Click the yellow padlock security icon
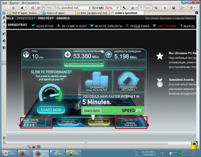Image resolution: width=201 pixels, height=157 pixels. (194, 145)
